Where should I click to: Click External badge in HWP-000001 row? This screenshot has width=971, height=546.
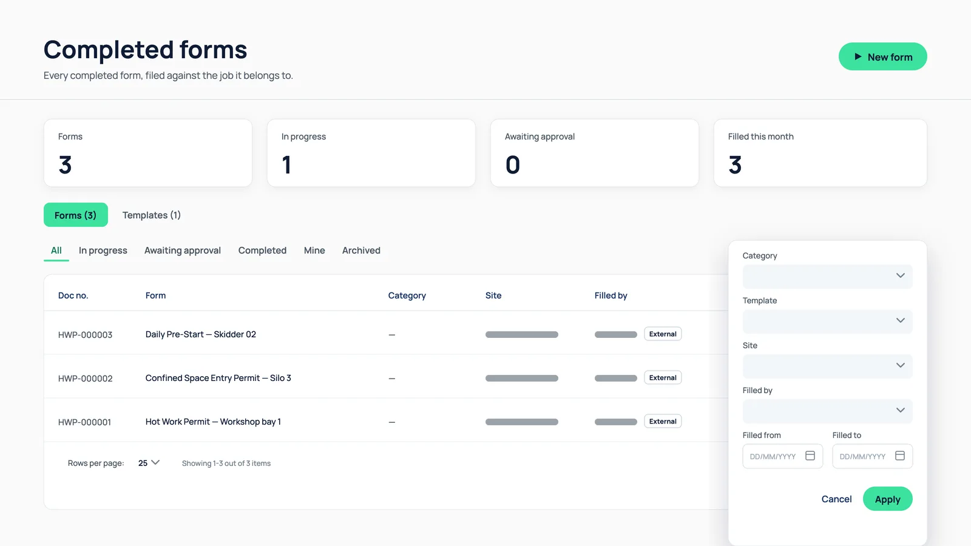point(663,422)
